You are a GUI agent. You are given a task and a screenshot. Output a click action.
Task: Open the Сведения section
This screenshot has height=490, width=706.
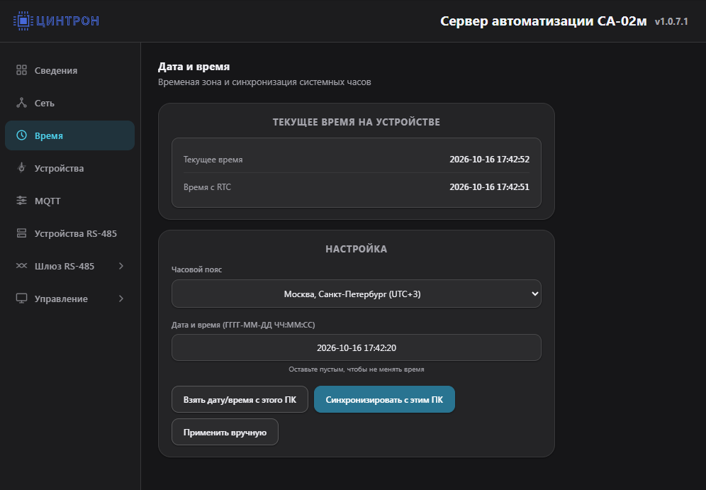[x=69, y=70]
